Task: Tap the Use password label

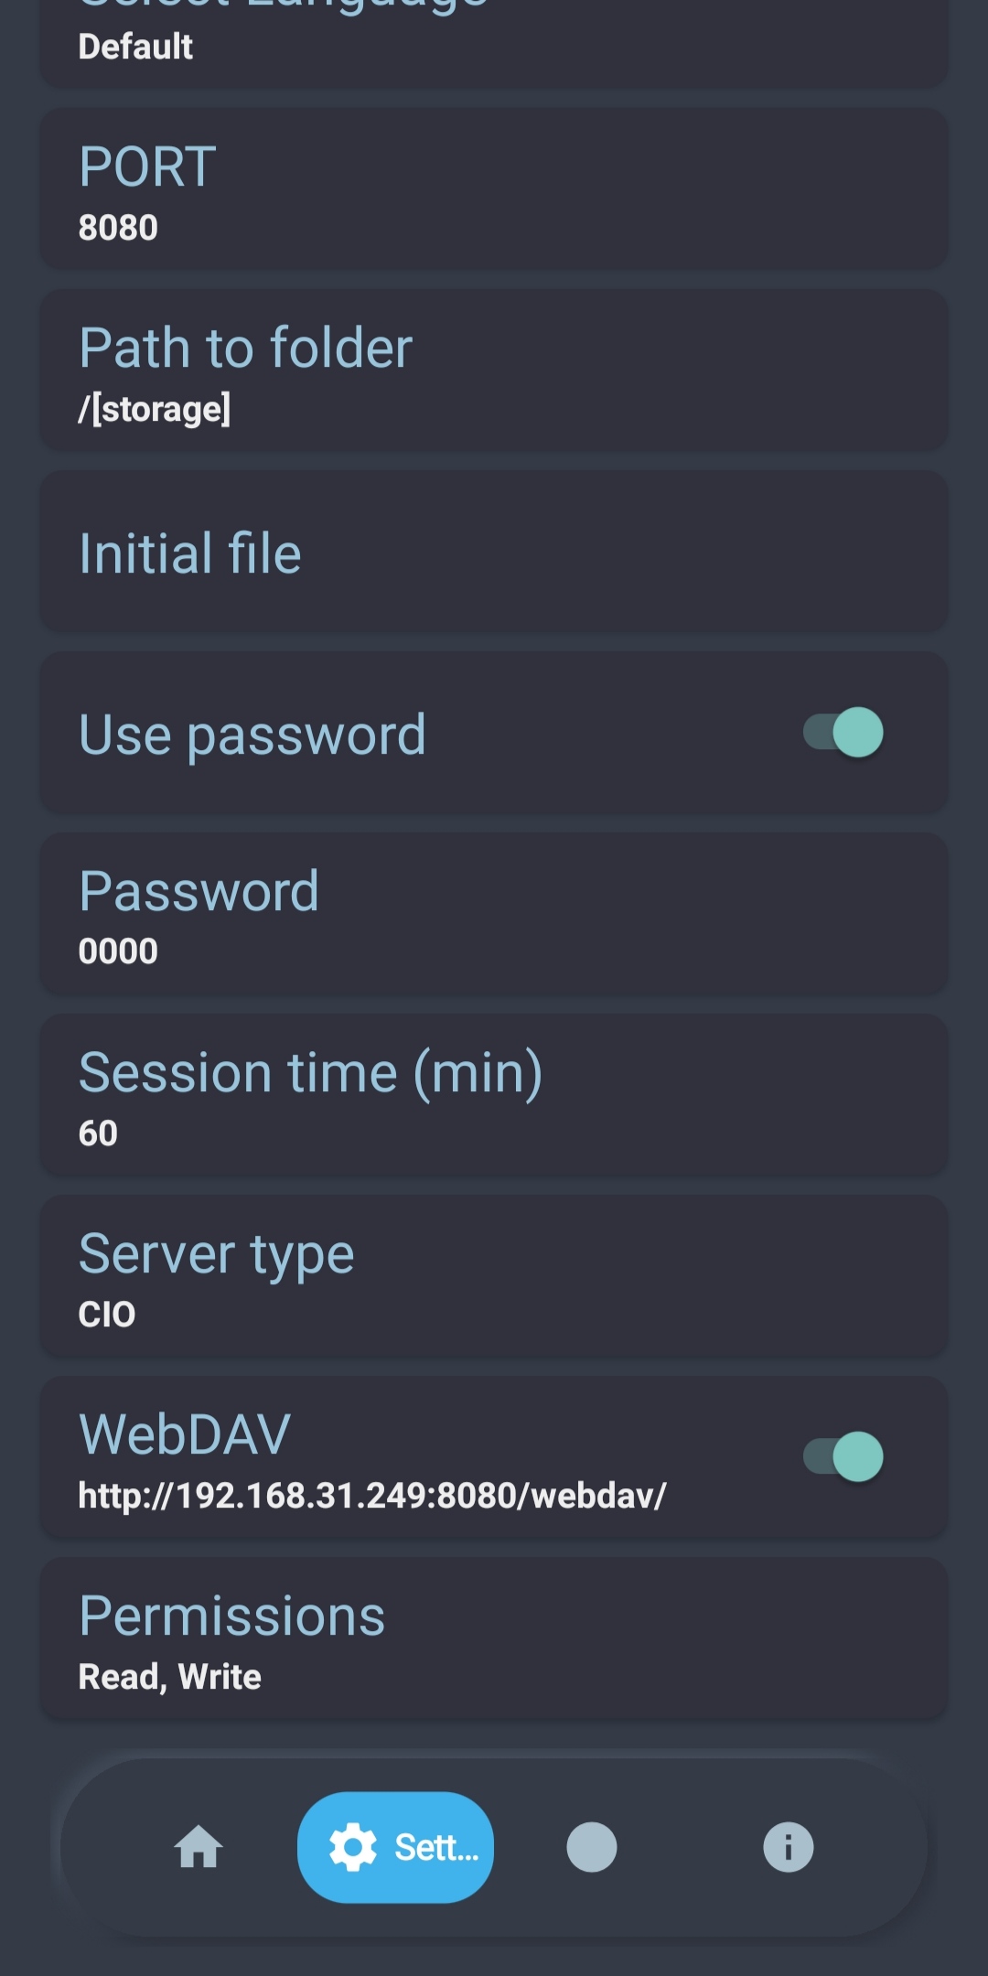Action: tap(252, 735)
